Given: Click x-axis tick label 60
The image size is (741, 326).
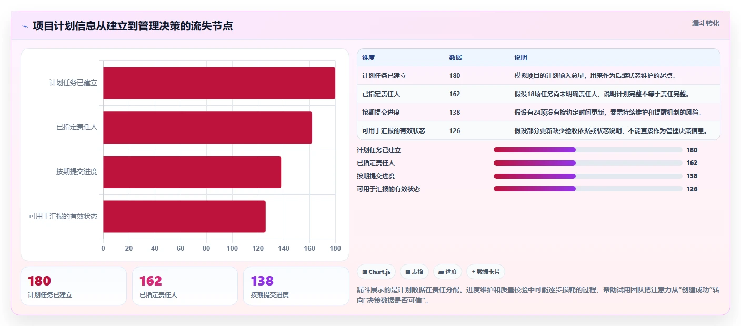Looking at the screenshot, I should tap(181, 248).
